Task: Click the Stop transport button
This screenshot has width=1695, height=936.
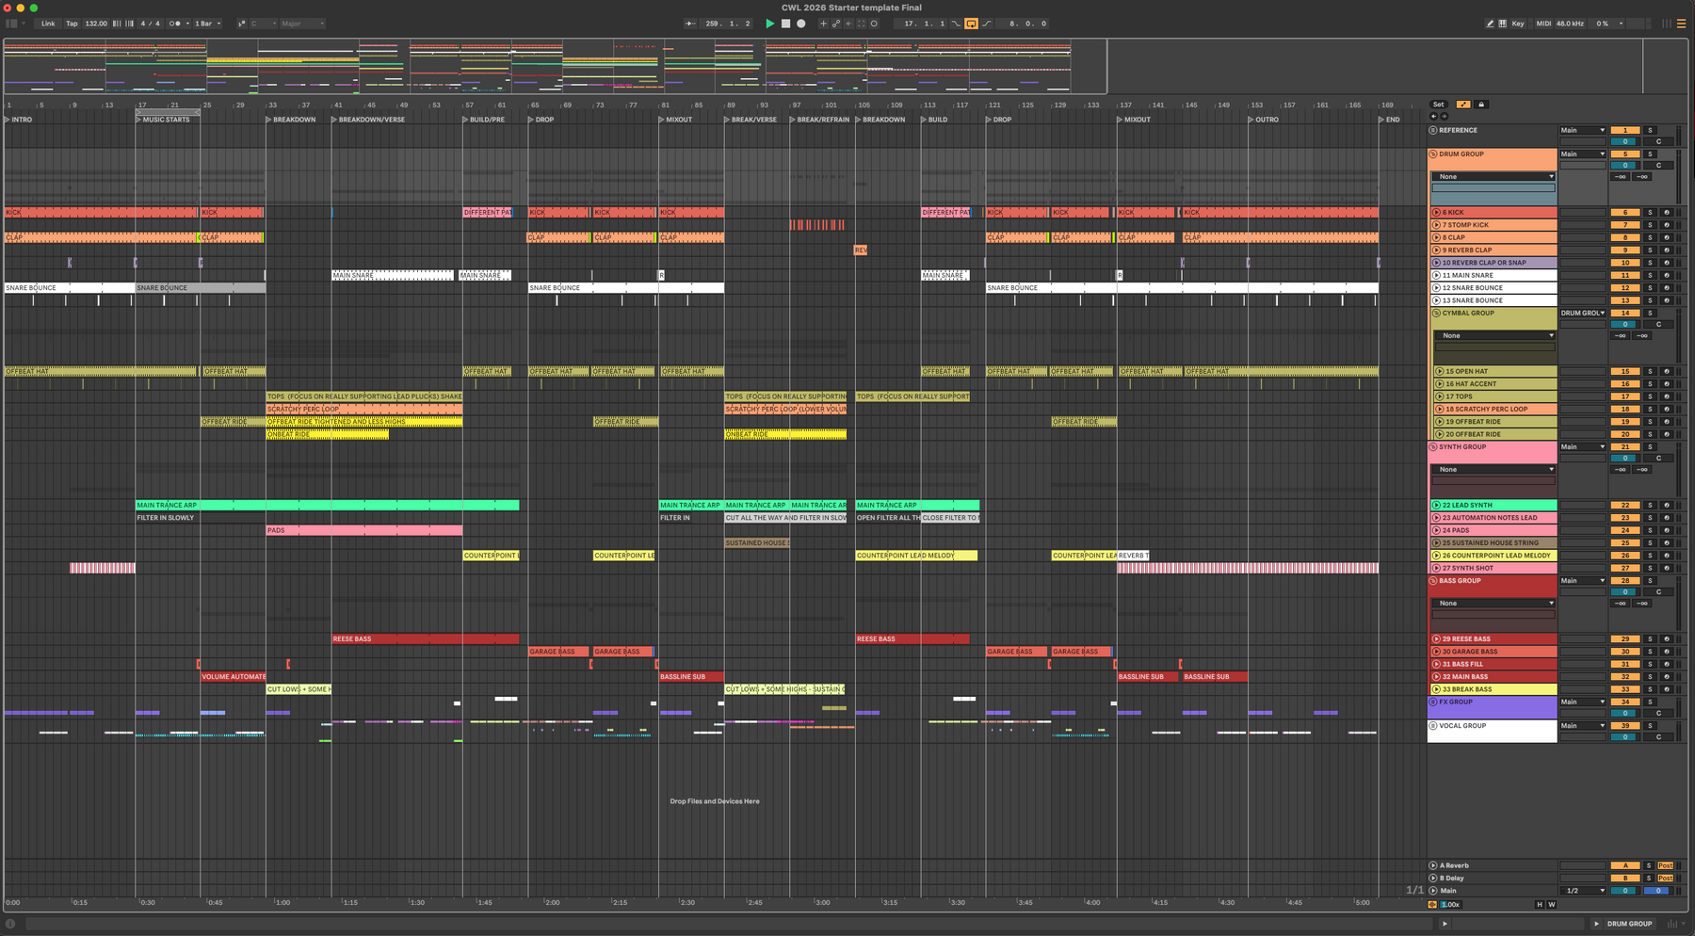Action: pyautogui.click(x=785, y=24)
